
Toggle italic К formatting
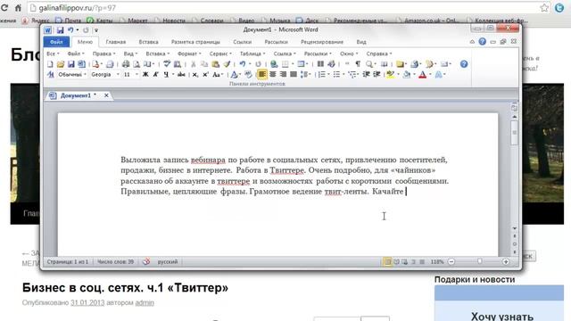155,75
